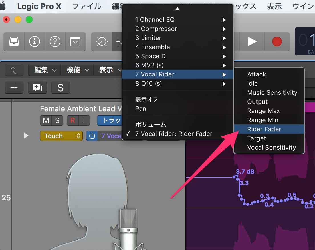Start recording with the red Record button
The width and height of the screenshot is (315, 250).
[277, 41]
